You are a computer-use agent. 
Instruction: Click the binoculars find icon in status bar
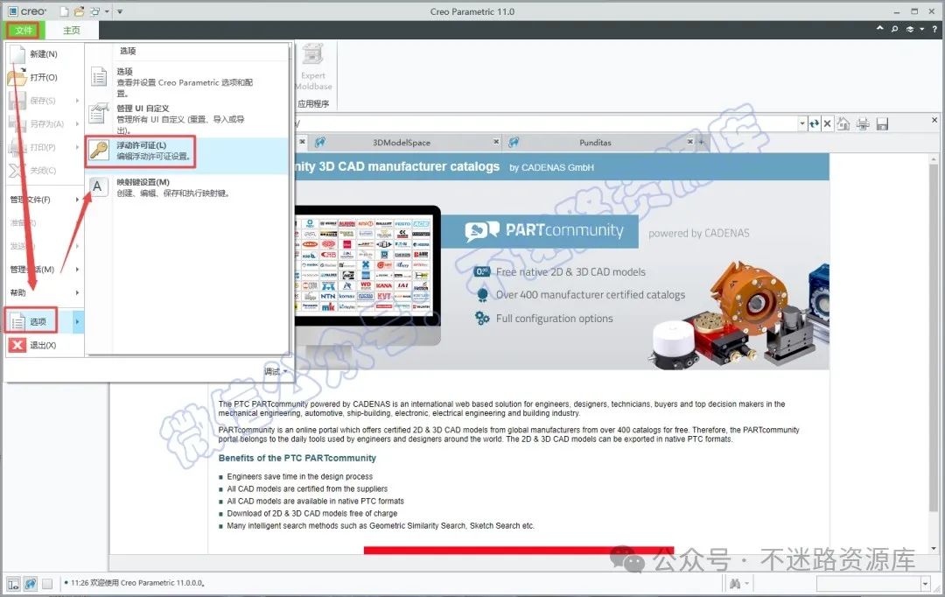735,583
